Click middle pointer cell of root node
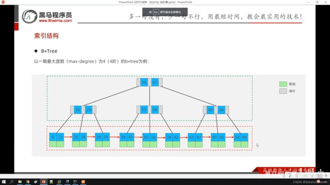This screenshot has height=185, width=330. coord(149,82)
